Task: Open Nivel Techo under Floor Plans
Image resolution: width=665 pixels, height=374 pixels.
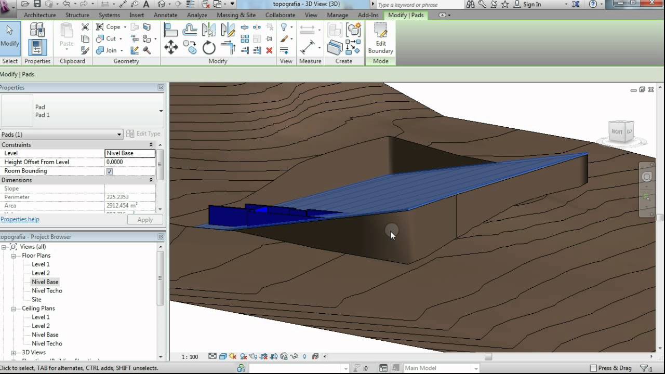Action: (47, 291)
